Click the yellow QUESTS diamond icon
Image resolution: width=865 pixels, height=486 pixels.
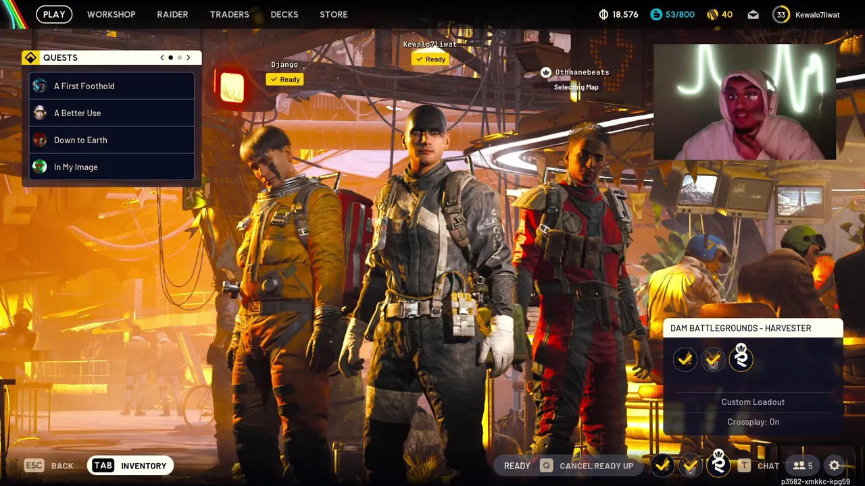[x=30, y=58]
